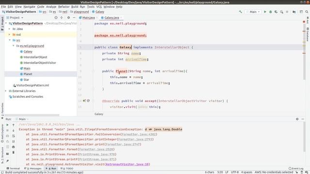Click the profiler run icon in toolbar

tap(281, 12)
